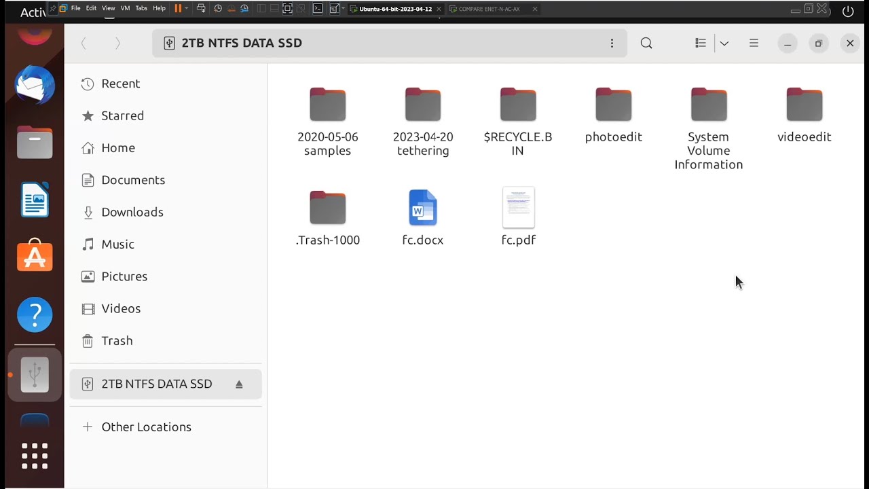This screenshot has height=489, width=869.
Task: Open Trash in the sidebar
Action: point(166,340)
